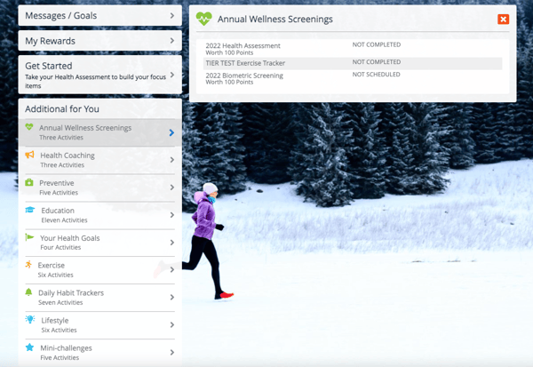This screenshot has width=533, height=367.
Task: Open the Exercise activities list
Action: [99, 270]
